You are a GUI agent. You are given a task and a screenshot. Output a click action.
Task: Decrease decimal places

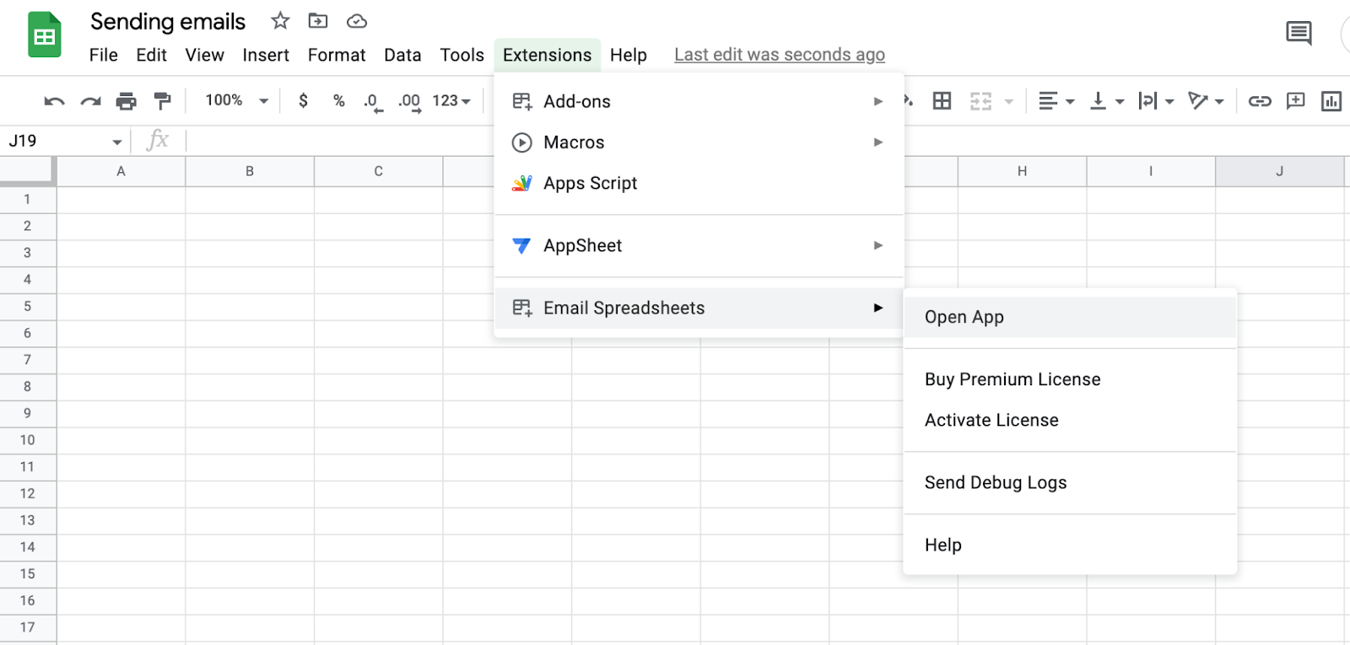(373, 102)
